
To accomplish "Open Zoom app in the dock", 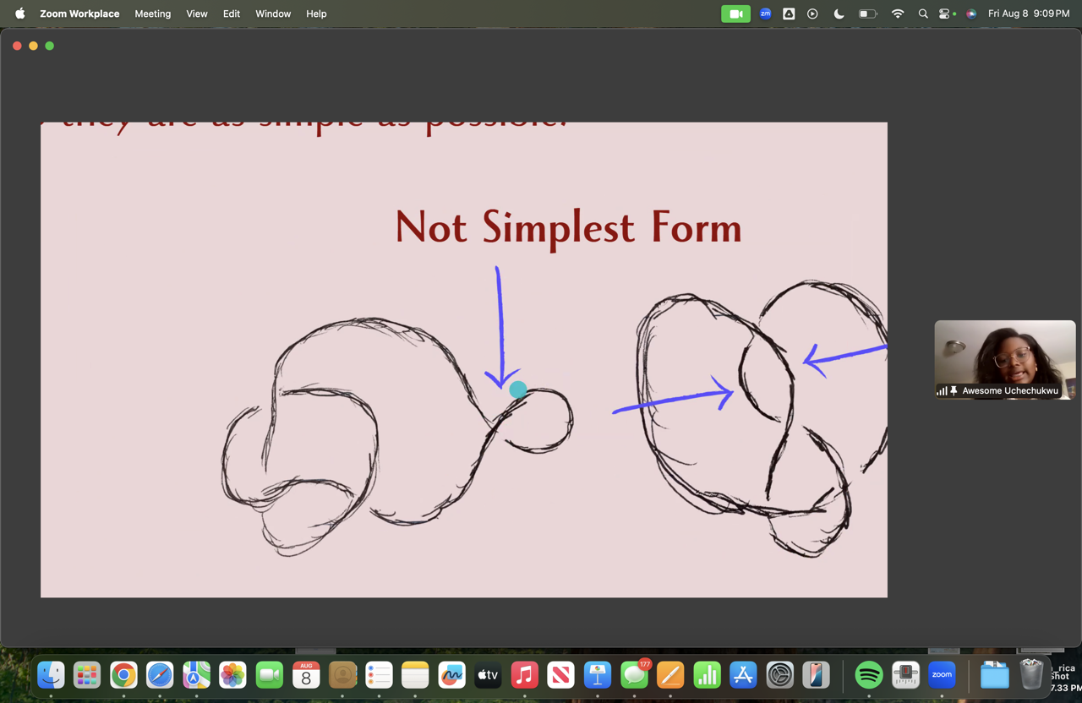I will pos(942,675).
